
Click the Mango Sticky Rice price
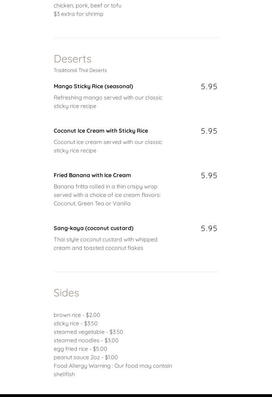[209, 87]
